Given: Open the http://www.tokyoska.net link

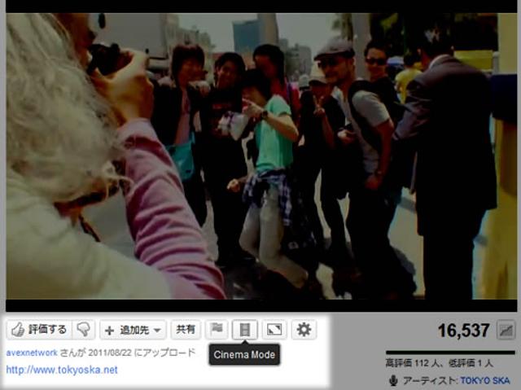Looking at the screenshot, I should [62, 370].
